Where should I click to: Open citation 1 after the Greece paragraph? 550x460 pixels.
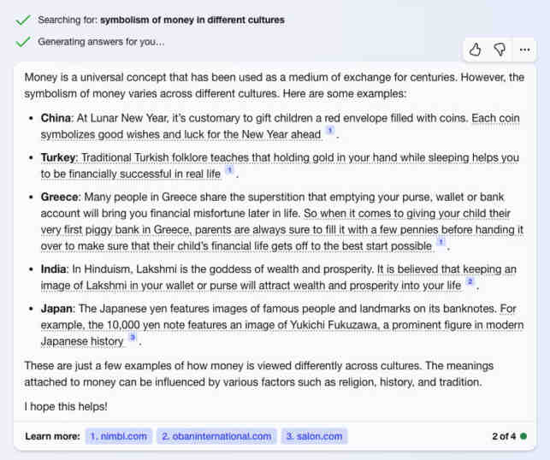coord(441,242)
